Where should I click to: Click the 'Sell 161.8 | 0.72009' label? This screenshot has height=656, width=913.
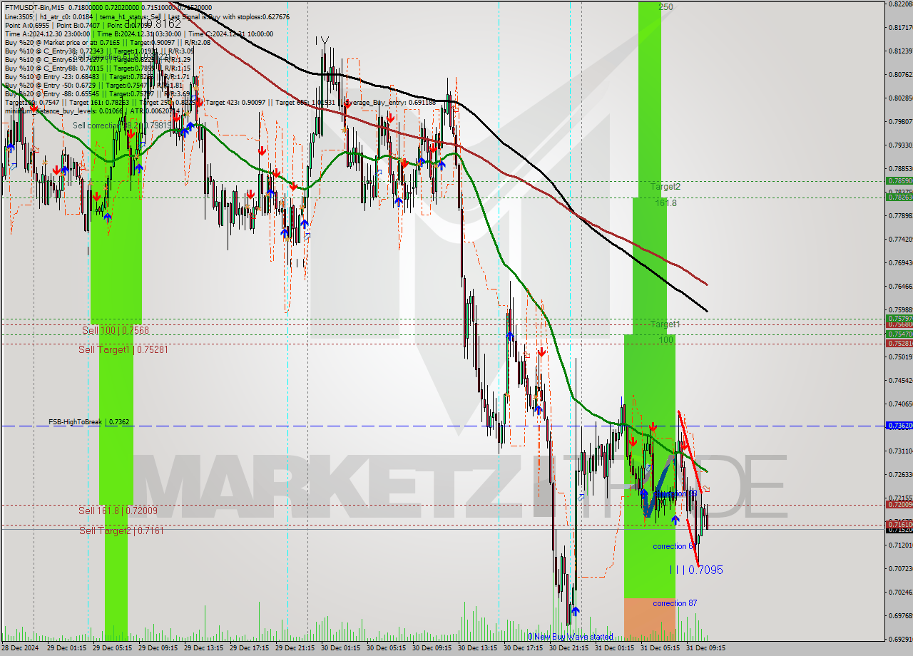[x=118, y=511]
